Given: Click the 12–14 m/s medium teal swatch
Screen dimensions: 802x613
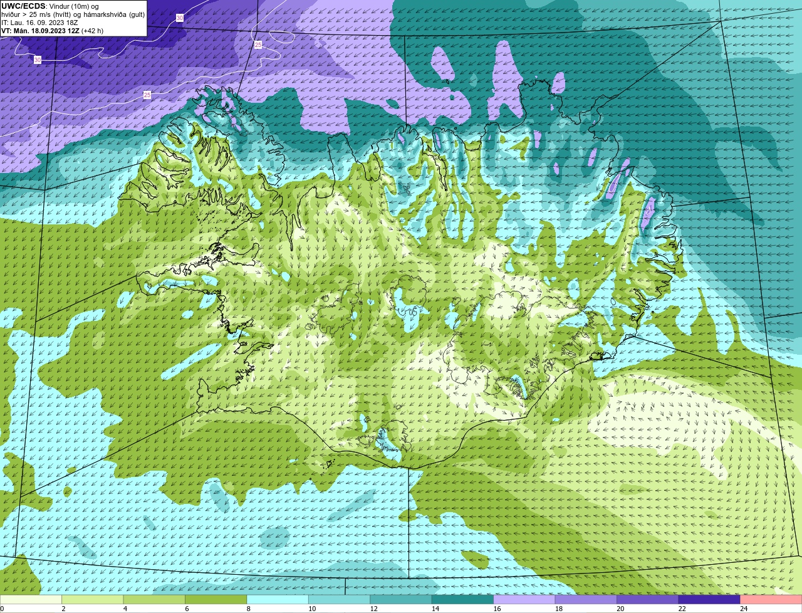Looking at the screenshot, I should [x=401, y=600].
